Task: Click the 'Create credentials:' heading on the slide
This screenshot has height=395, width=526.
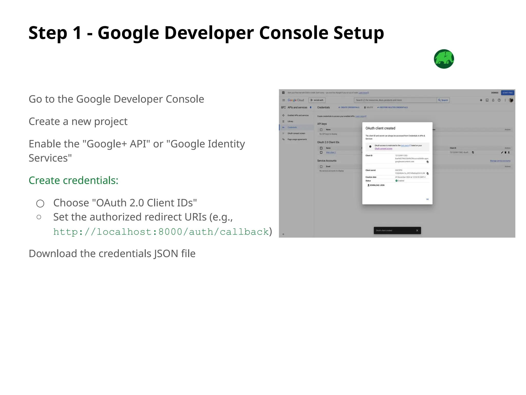Action: point(73,180)
